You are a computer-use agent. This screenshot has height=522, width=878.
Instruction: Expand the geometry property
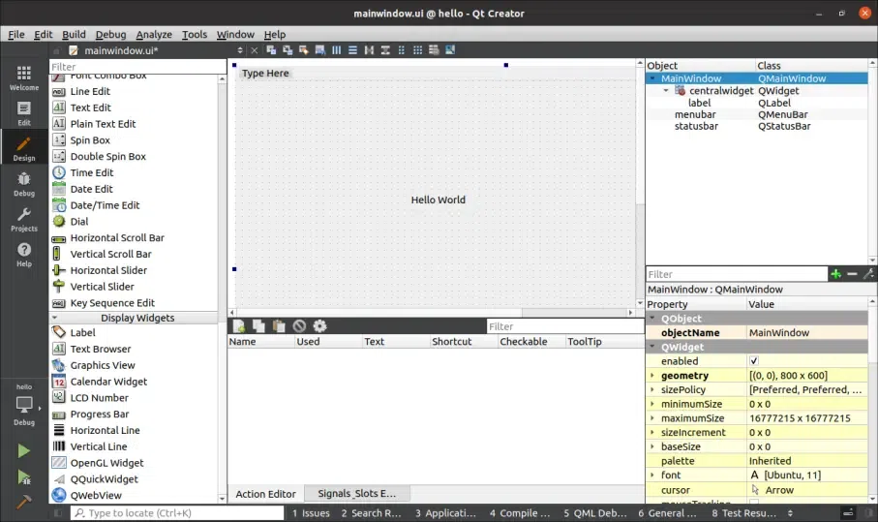(652, 375)
